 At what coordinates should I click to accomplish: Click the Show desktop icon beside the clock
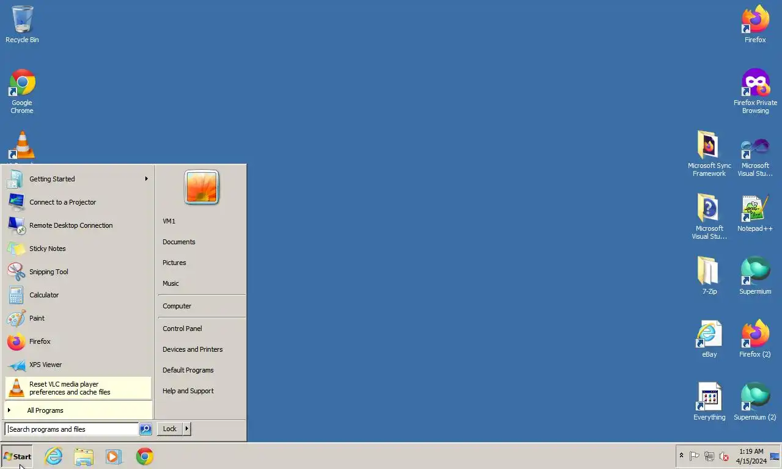(775, 456)
